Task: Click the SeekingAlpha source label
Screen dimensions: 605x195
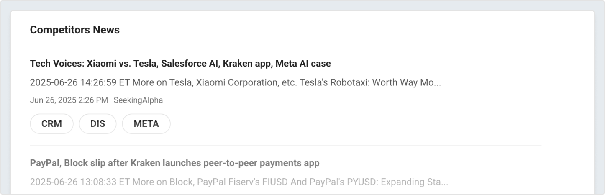Action: tap(138, 100)
